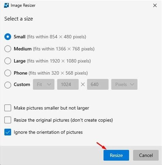Select the Phone 320 × 568 size option
The width and height of the screenshot is (162, 165).
pyautogui.click(x=8, y=73)
